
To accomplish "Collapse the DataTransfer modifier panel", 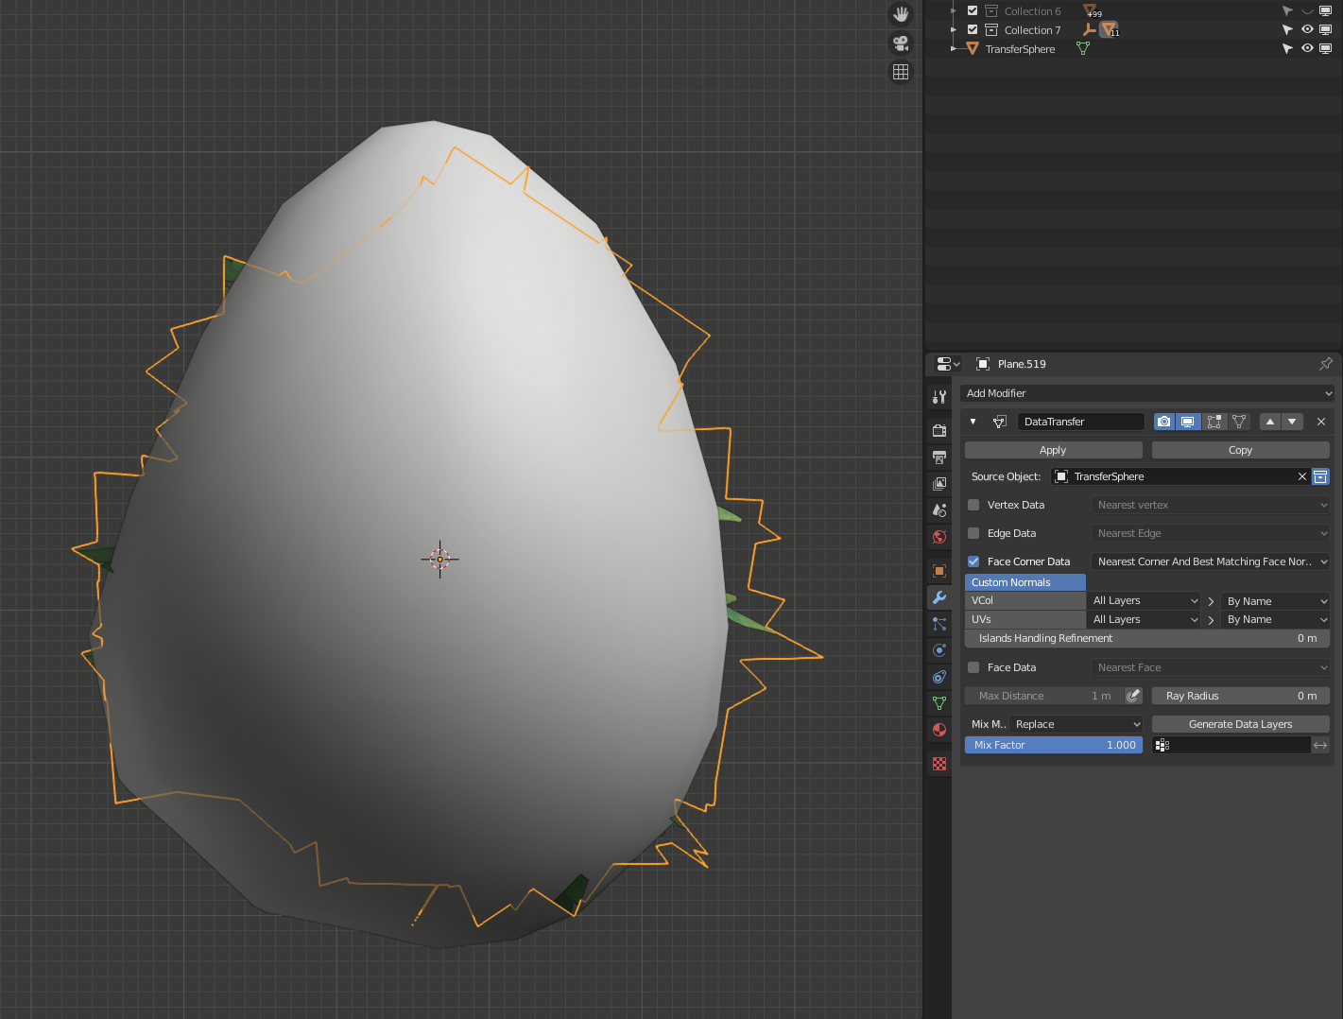I will [x=973, y=422].
